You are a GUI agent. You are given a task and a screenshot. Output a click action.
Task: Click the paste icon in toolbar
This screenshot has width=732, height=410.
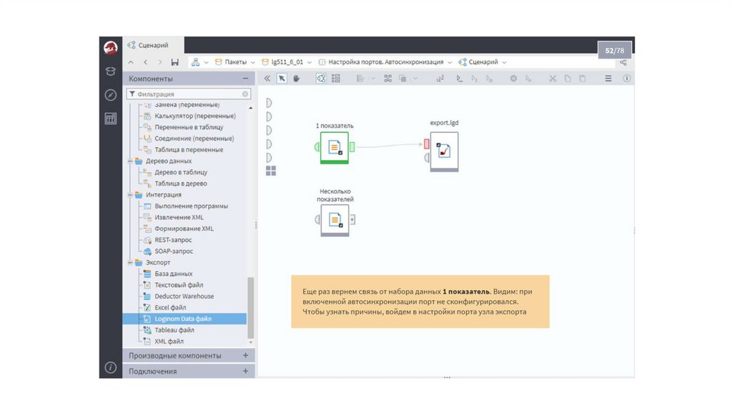583,79
